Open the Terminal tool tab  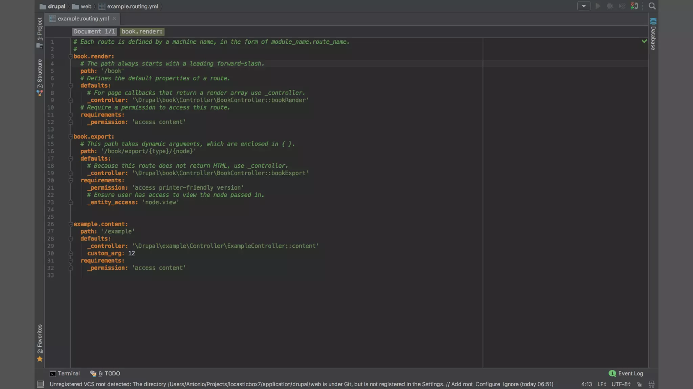(65, 373)
